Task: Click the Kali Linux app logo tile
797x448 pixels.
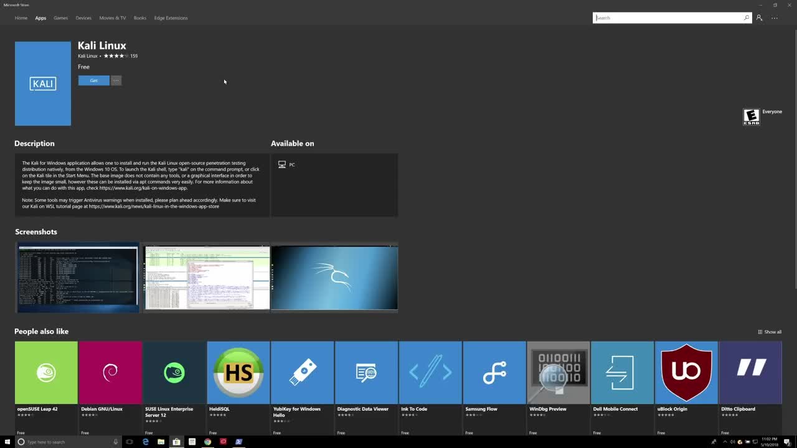Action: (x=43, y=83)
